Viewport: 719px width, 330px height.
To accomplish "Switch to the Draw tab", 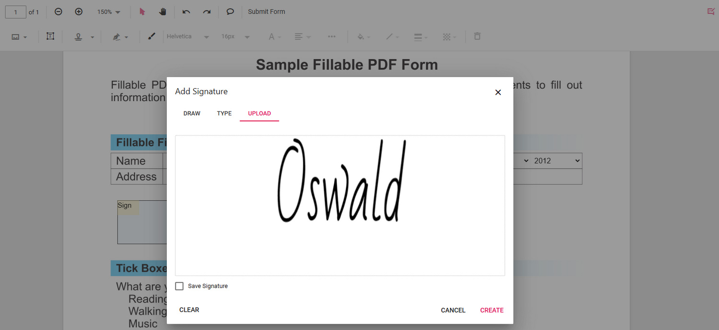I will pyautogui.click(x=192, y=114).
